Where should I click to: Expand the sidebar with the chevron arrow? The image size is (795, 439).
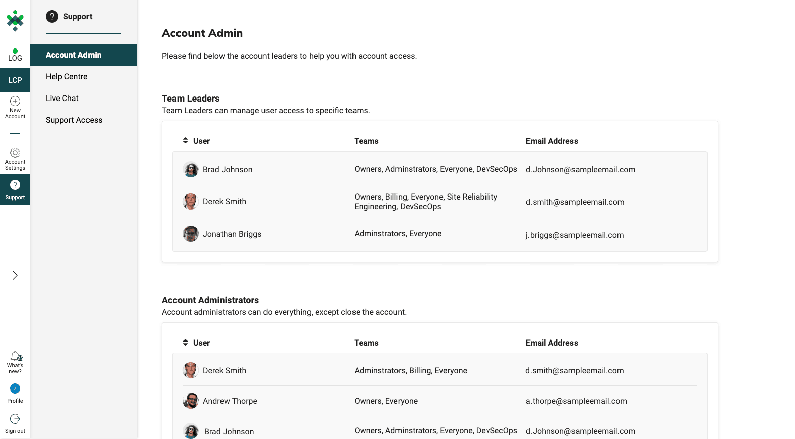point(15,275)
